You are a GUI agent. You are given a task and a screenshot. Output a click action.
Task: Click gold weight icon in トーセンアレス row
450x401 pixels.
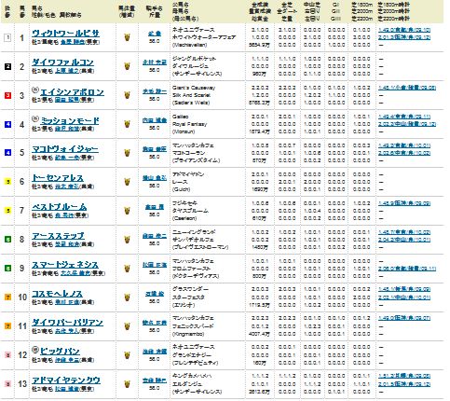(127, 182)
